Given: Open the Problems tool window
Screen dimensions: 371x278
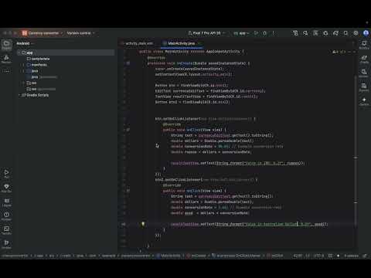Looking at the screenshot, I should point(6,216).
